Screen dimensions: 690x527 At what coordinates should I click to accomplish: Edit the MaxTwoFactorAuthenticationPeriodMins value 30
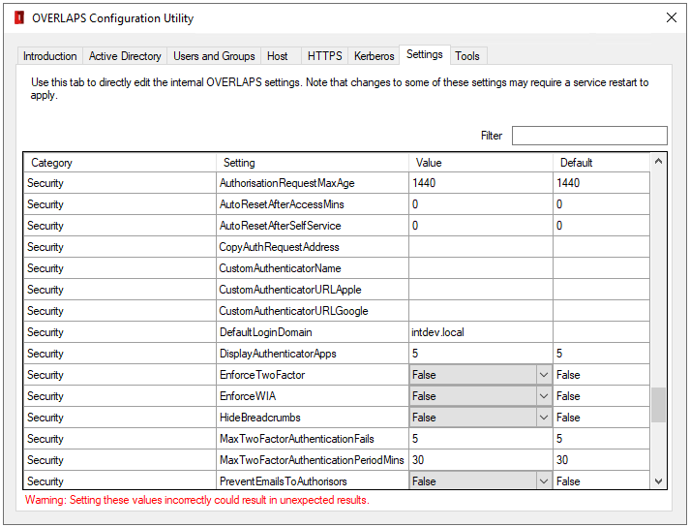(481, 460)
